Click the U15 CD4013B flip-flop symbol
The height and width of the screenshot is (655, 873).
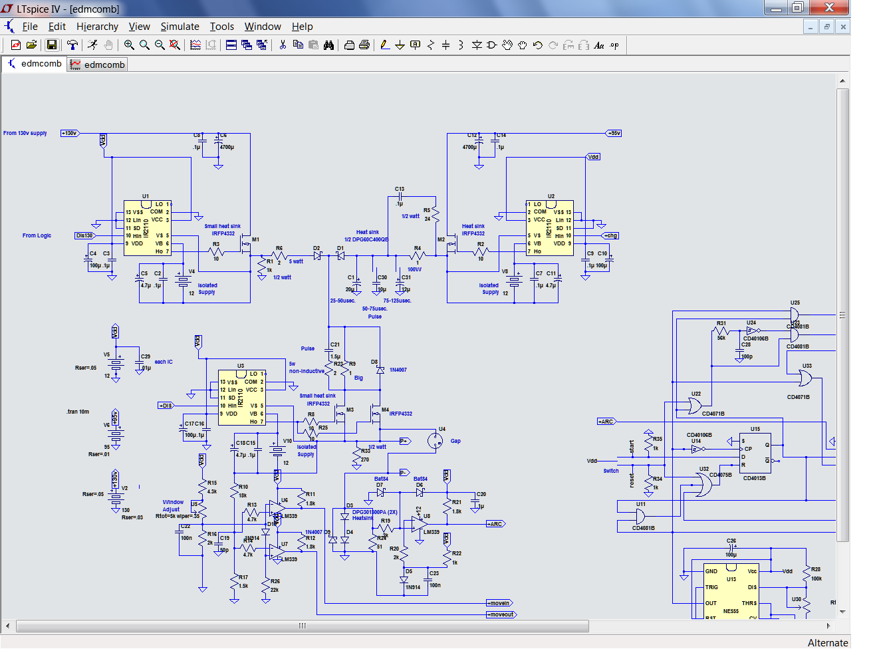[755, 453]
